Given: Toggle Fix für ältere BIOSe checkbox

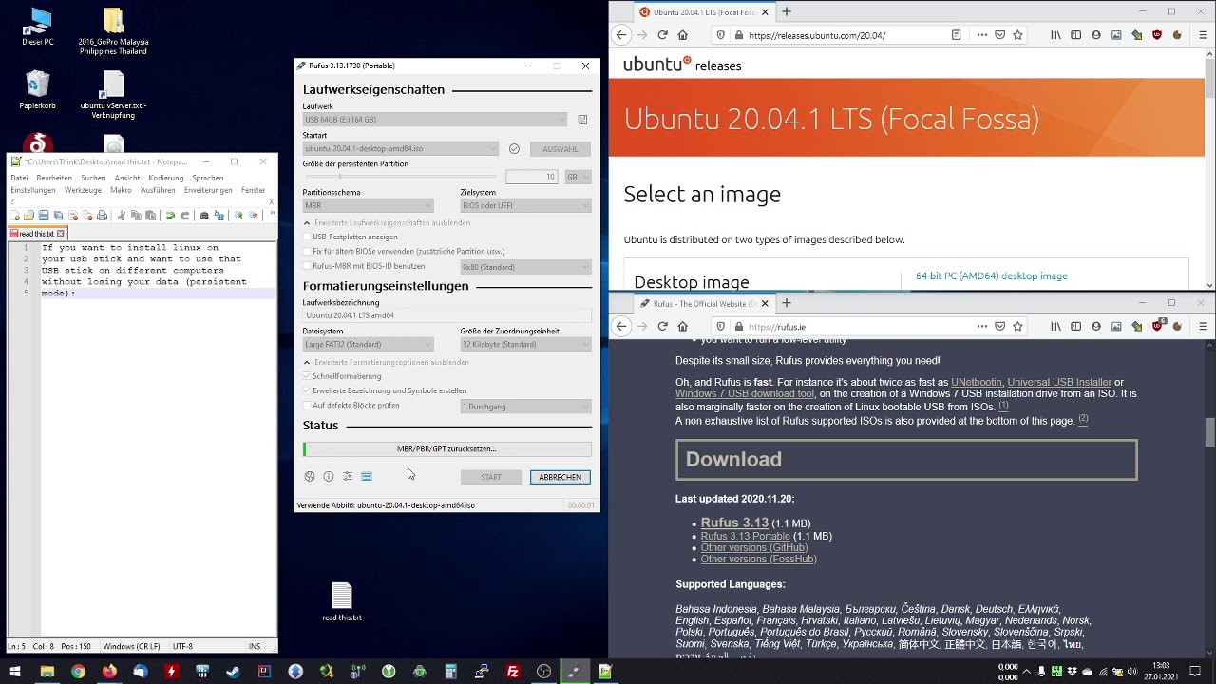Looking at the screenshot, I should pos(307,252).
